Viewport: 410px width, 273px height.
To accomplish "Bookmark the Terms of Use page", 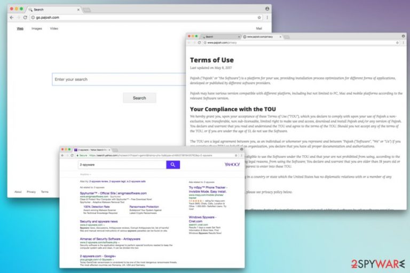I will [x=397, y=43].
